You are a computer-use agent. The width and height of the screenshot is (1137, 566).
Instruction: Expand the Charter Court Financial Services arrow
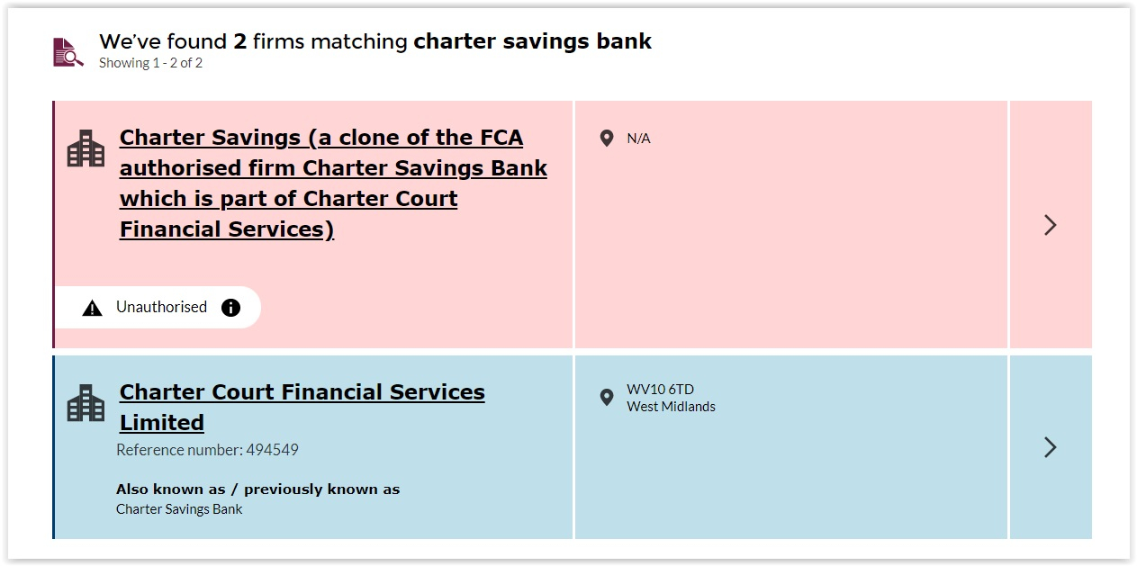[1050, 447]
